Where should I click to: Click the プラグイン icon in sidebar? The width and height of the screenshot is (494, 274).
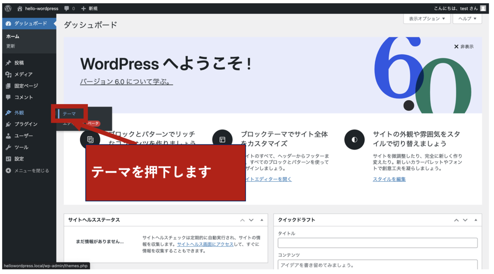click(8, 124)
